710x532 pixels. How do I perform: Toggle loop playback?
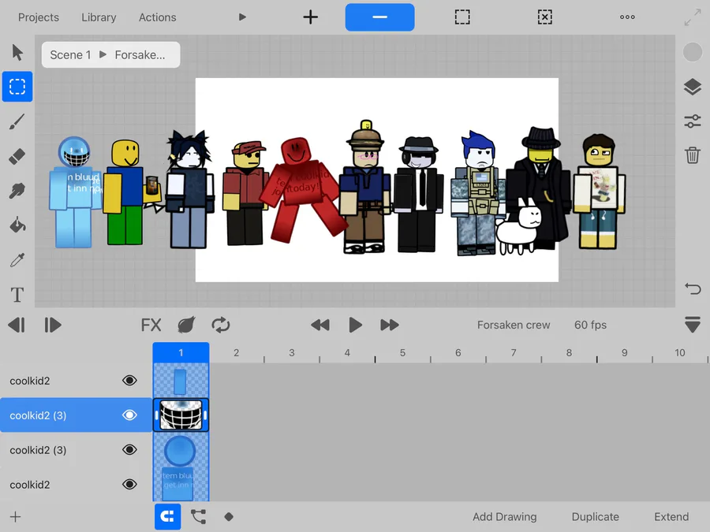click(221, 325)
